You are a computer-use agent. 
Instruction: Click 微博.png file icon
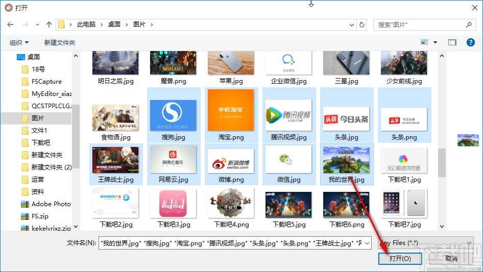(x=231, y=161)
